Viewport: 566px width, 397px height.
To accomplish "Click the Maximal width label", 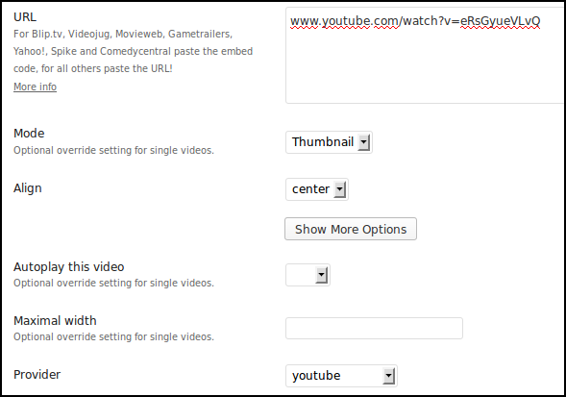I will click(55, 321).
